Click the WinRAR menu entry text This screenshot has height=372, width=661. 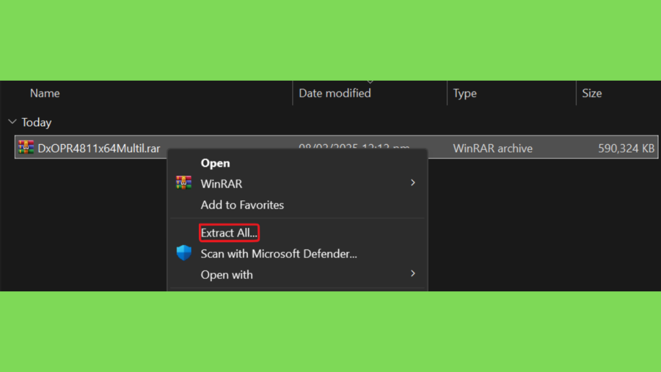[x=221, y=184]
